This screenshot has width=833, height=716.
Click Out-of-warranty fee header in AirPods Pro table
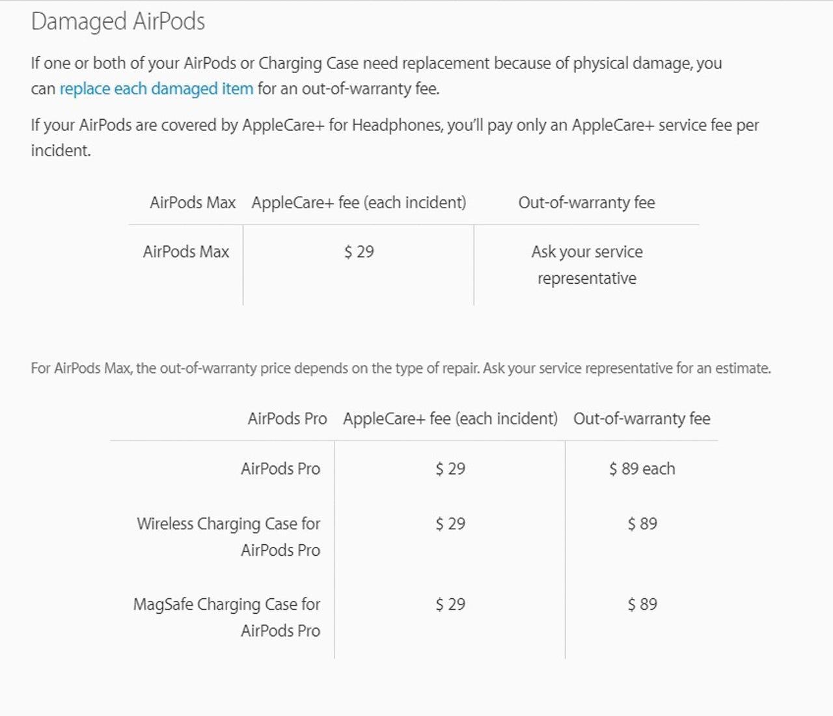642,419
